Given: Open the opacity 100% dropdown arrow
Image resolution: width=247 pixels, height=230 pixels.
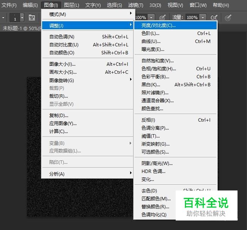Looking at the screenshot, I should point(151,17).
